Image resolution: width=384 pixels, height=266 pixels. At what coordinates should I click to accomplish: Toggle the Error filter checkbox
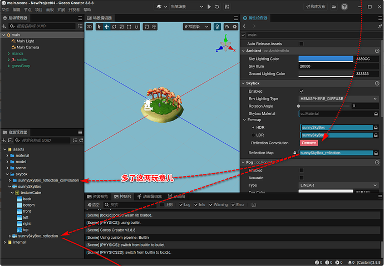[233, 205]
